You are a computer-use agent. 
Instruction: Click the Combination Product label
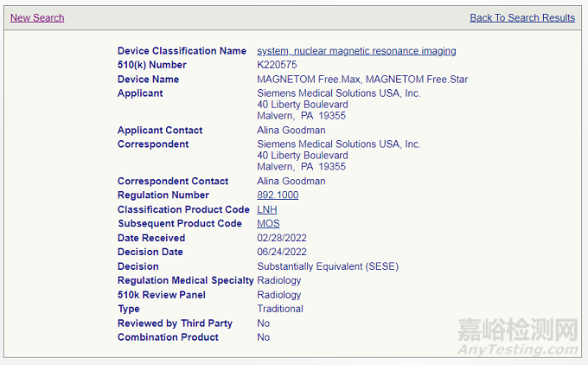(168, 337)
